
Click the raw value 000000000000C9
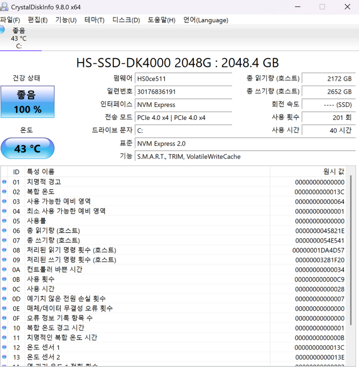click(319, 280)
